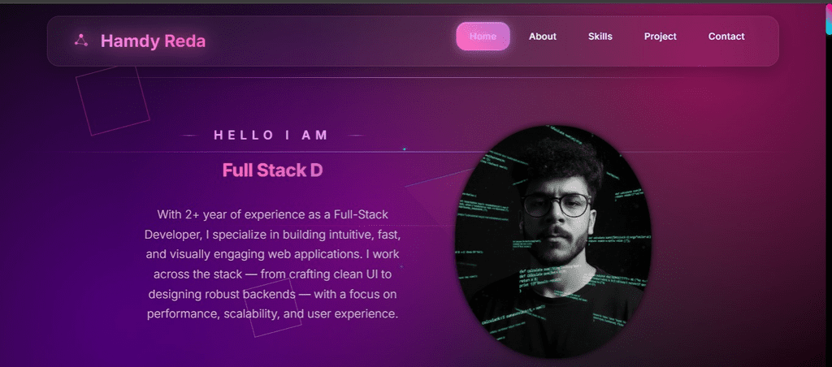Click the tilted square outline under the logo
This screenshot has height=367, width=832.
point(112,101)
